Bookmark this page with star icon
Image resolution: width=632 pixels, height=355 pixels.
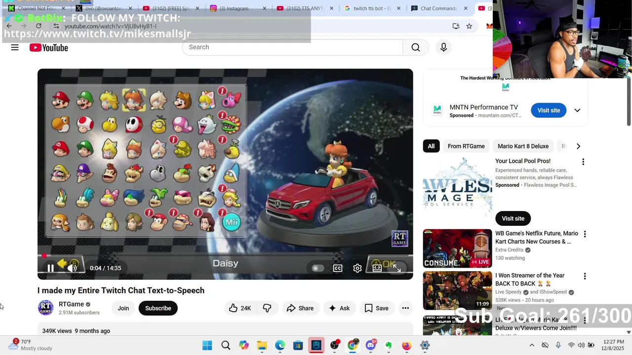coord(469,26)
